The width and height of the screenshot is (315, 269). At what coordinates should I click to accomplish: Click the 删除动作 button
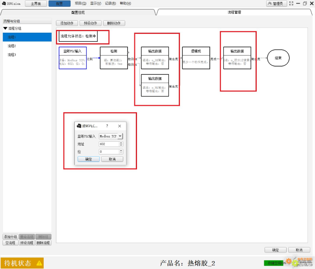pyautogui.click(x=114, y=23)
